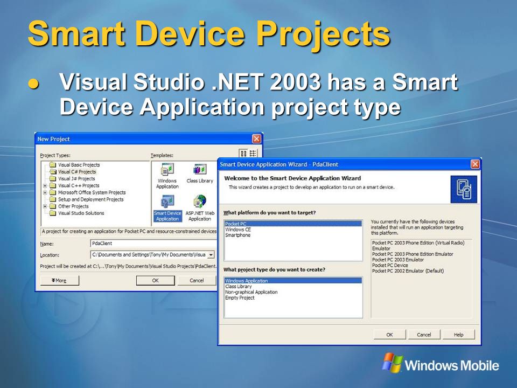The image size is (517, 388).
Task: Select Setup and Deployment Projects in tree
Action: 90,199
